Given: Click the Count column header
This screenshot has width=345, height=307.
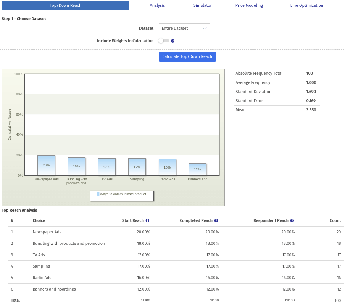Looking at the screenshot, I should 335,220.
